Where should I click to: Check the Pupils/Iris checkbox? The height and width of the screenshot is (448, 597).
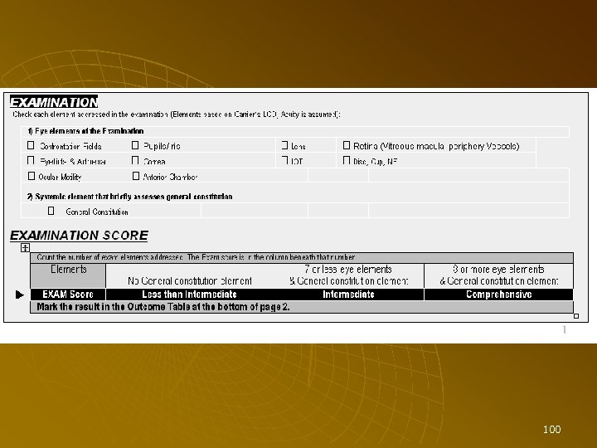[135, 145]
